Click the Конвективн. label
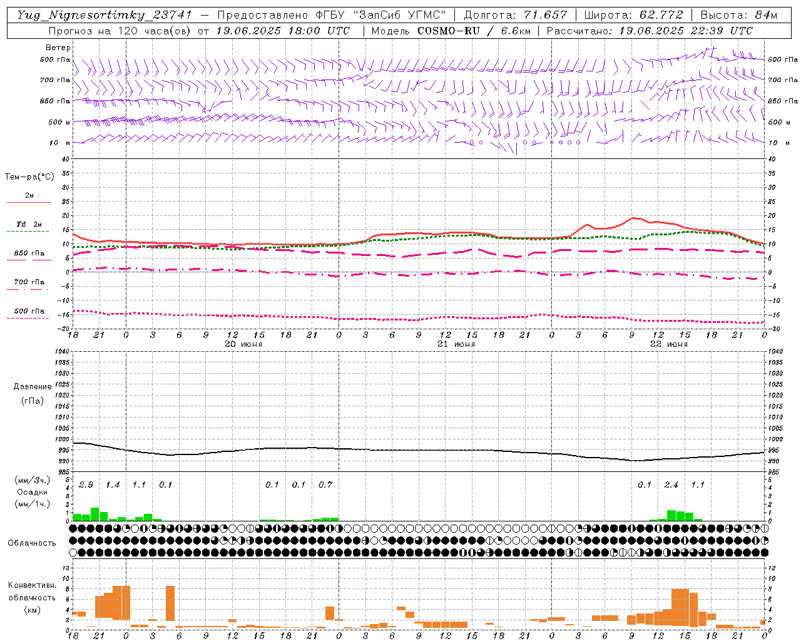The image size is (801, 641). pos(32,585)
